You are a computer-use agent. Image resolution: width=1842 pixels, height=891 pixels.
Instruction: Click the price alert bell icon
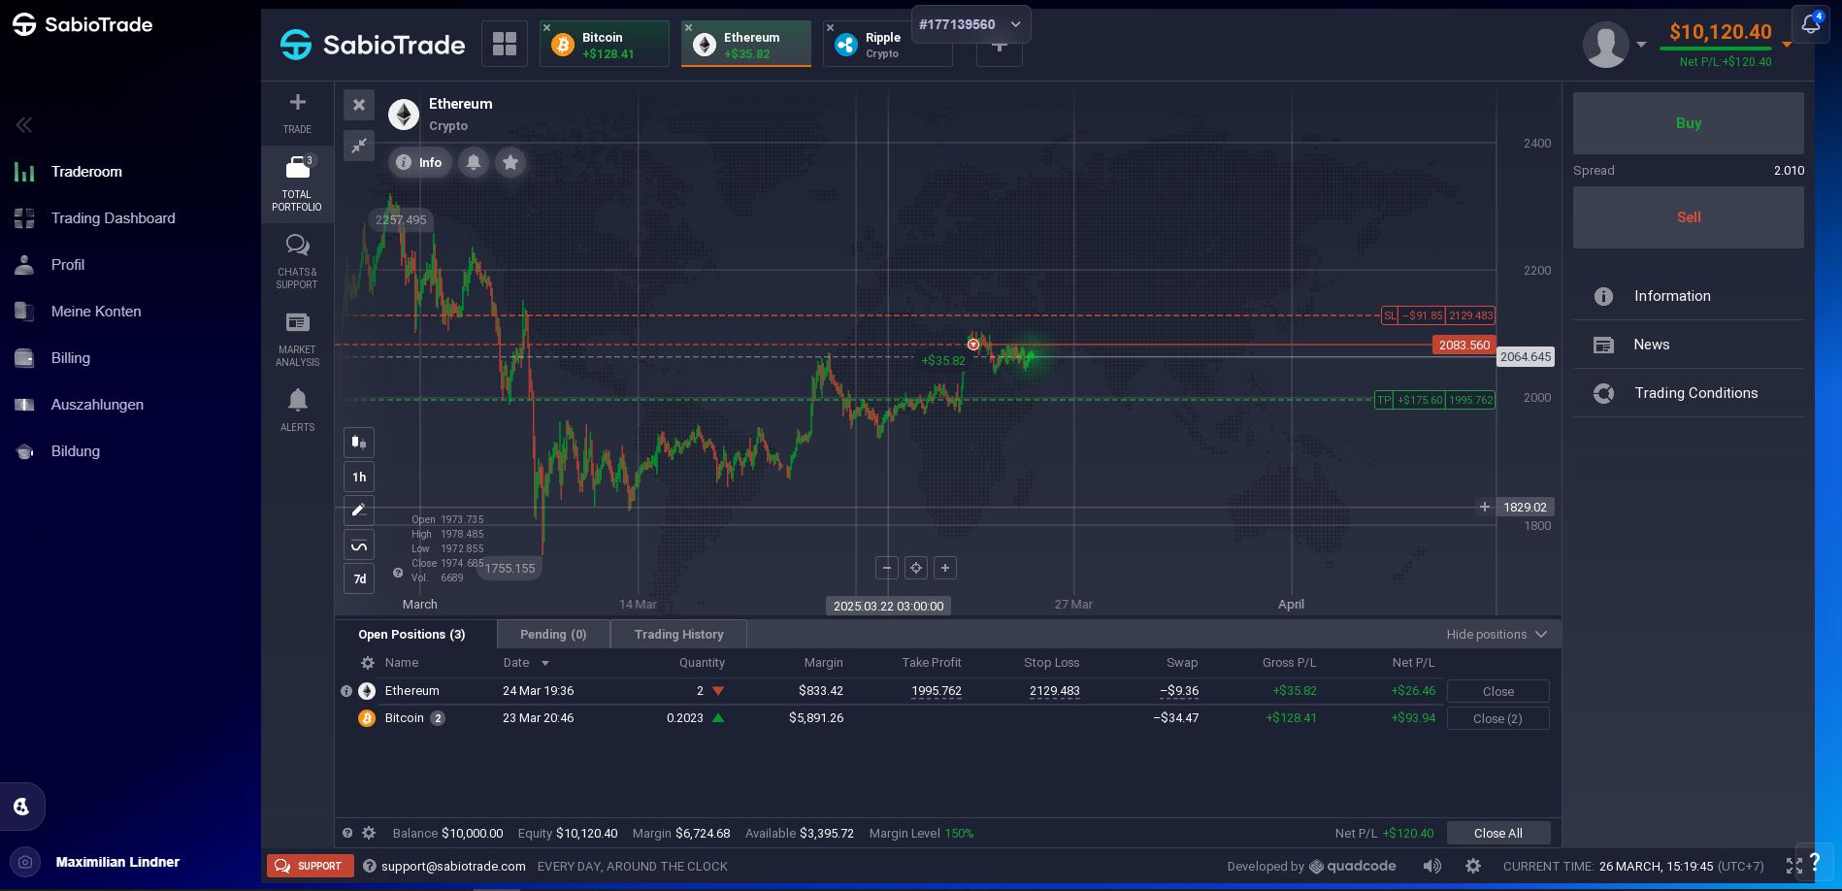tap(474, 162)
